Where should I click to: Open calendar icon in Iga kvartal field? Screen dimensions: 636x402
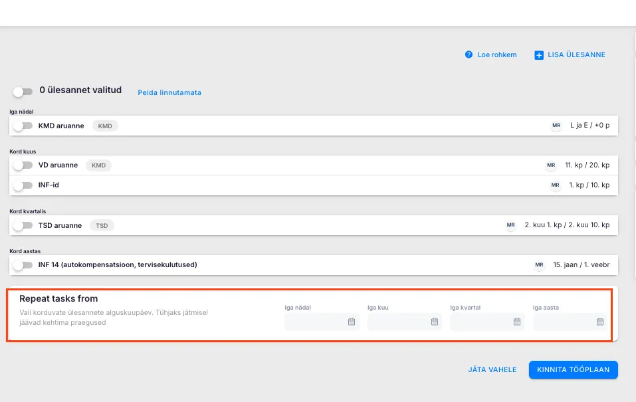click(x=517, y=322)
